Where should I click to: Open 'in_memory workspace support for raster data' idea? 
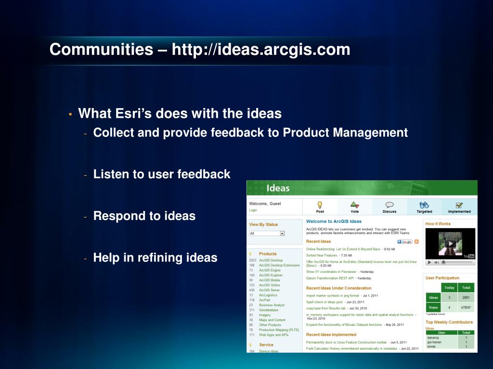point(360,314)
